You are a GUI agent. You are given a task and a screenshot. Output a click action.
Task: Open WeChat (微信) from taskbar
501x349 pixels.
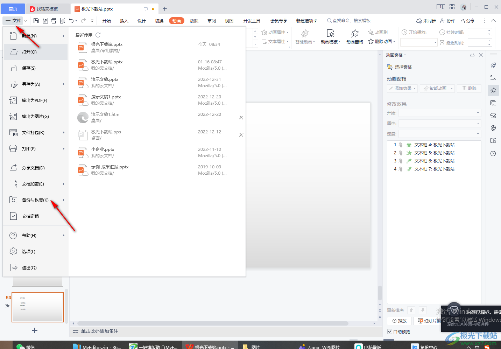pyautogui.click(x=26, y=346)
